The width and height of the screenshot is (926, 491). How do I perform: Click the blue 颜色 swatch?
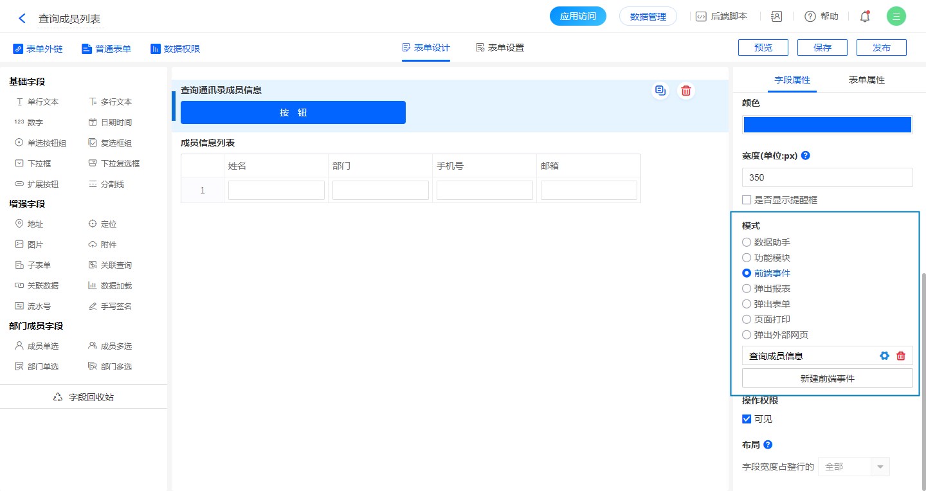point(827,125)
